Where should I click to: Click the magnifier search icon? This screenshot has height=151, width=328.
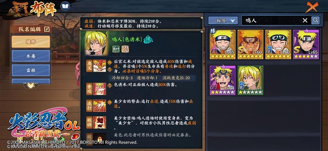[316, 20]
